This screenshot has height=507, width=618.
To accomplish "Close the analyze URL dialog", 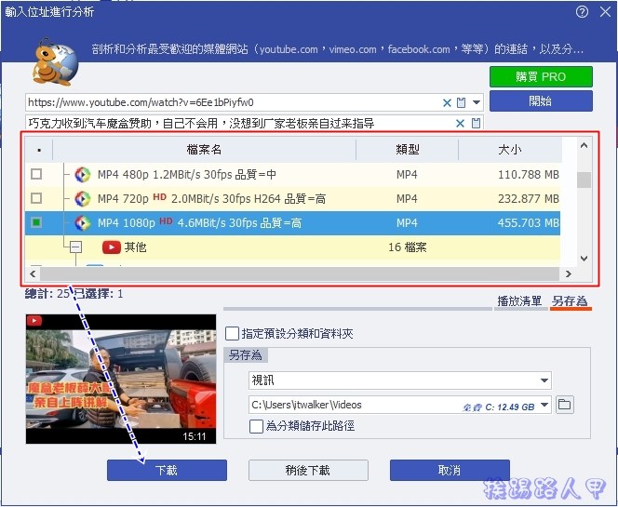I will point(605,12).
